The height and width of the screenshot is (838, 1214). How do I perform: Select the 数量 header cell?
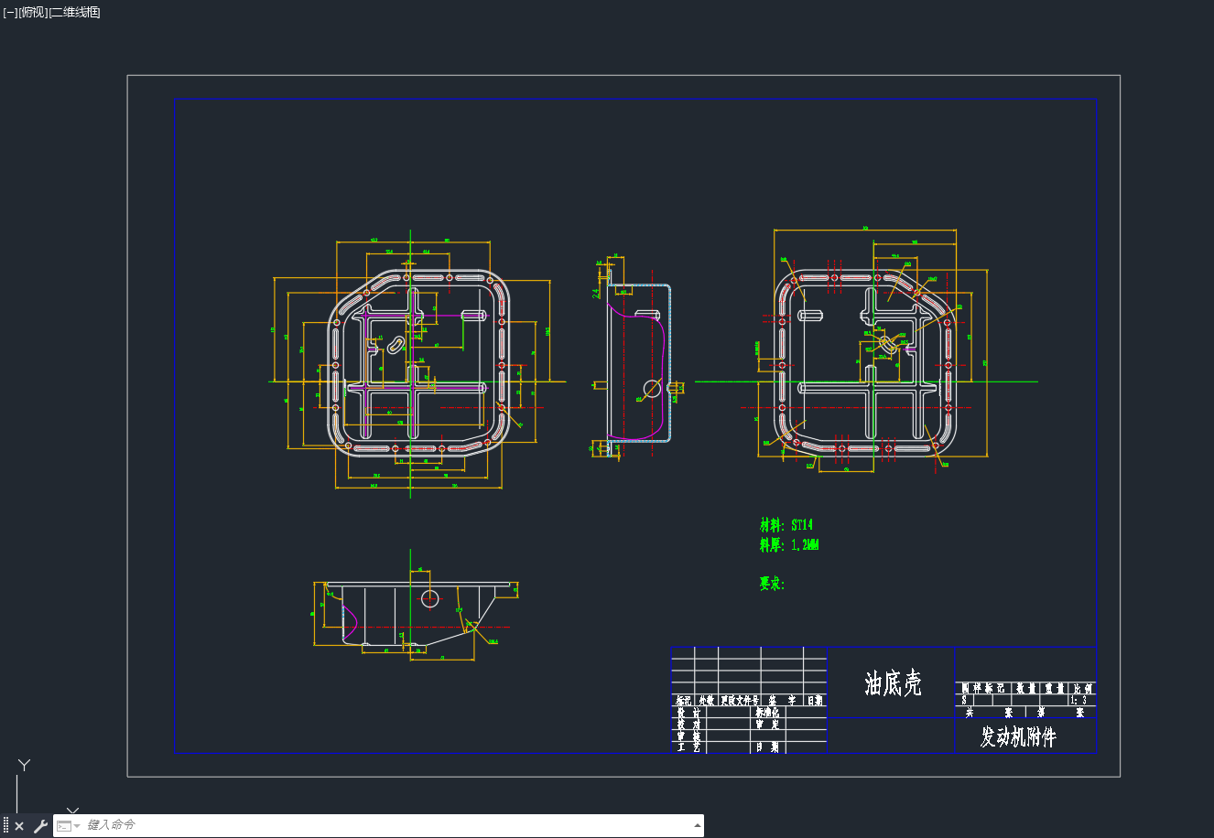pos(1024,688)
